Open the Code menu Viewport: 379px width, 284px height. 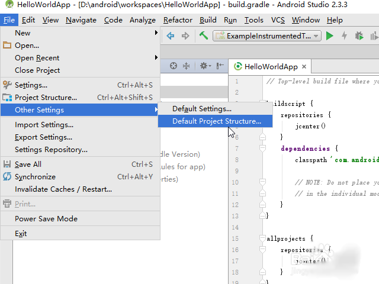113,20
